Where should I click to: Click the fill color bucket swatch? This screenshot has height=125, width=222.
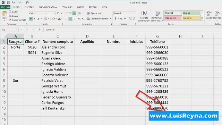pyautogui.click(x=53, y=18)
